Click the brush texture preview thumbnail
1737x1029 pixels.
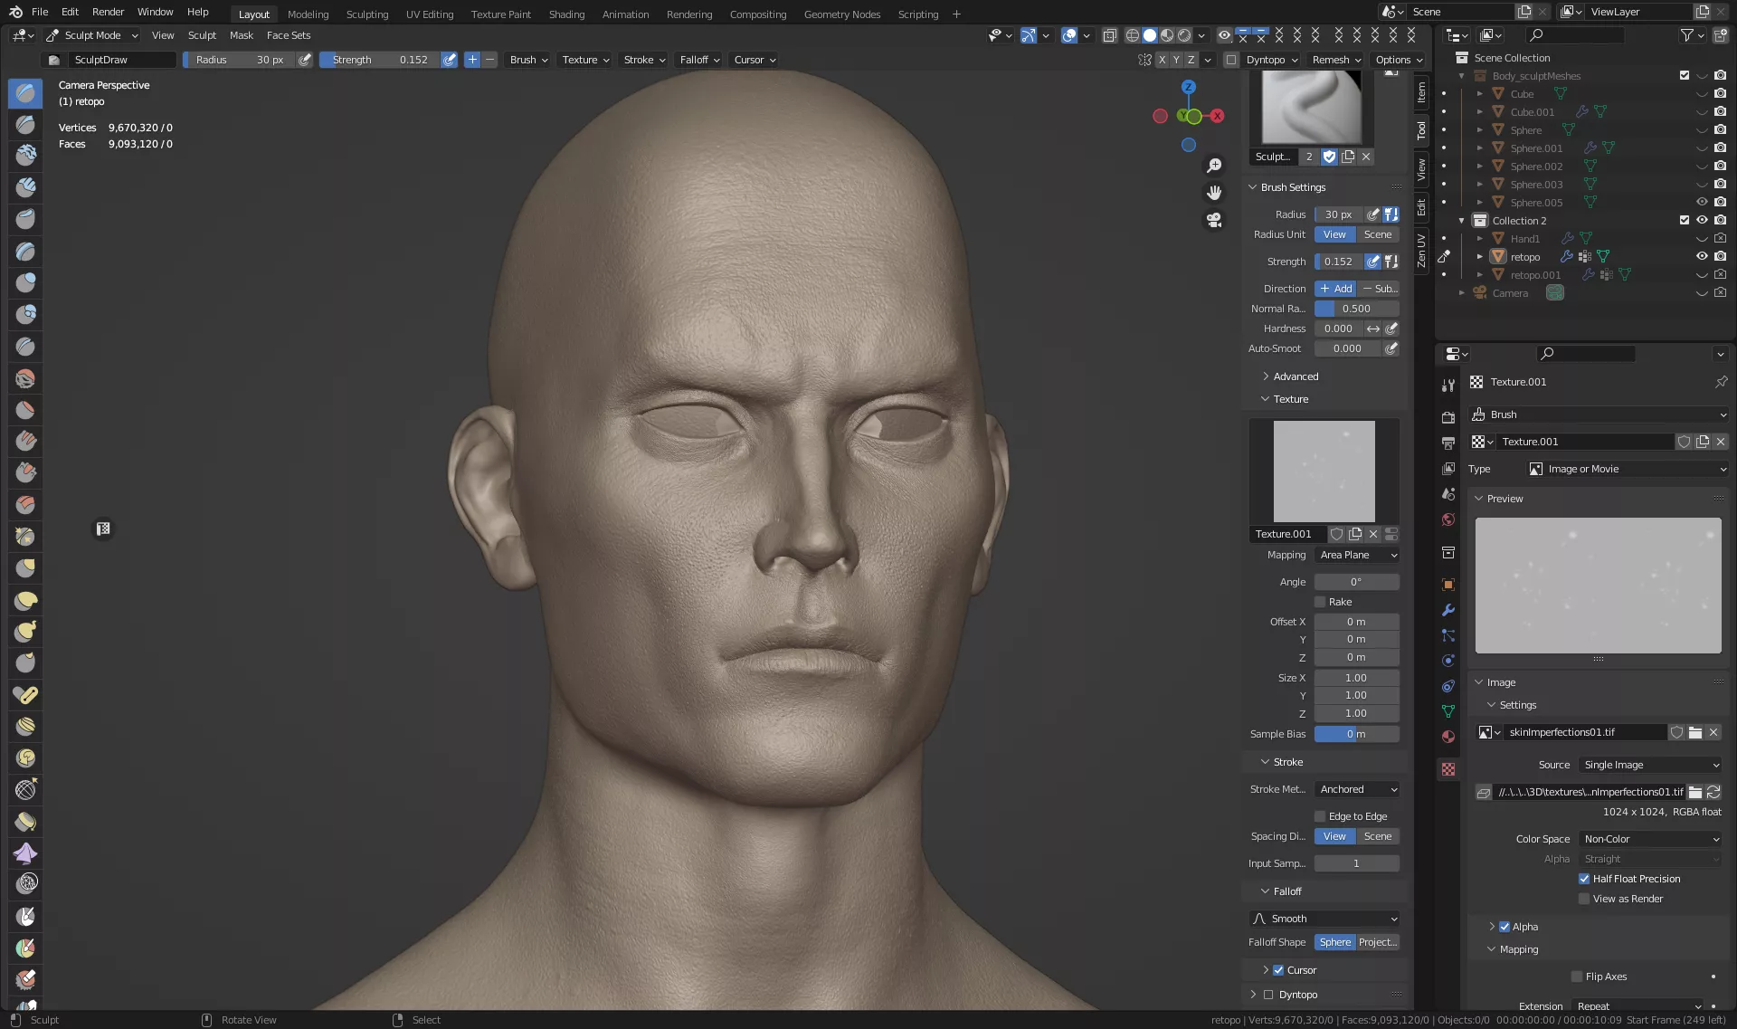point(1324,471)
